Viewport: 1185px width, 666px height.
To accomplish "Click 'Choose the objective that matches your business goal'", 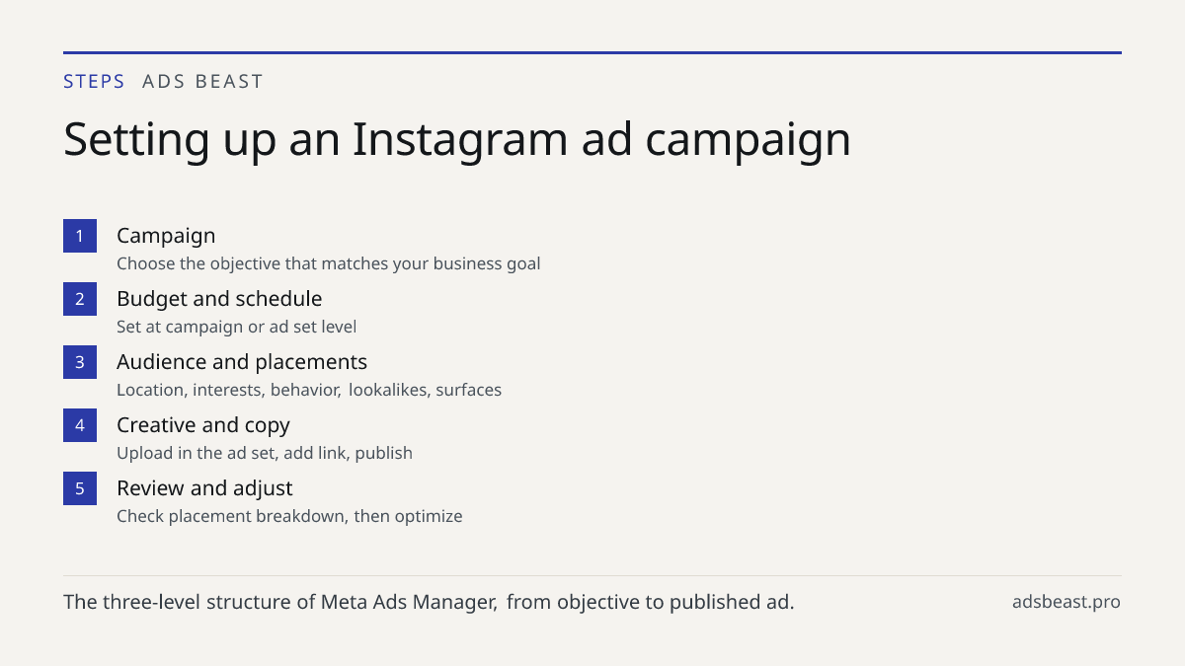I will coord(329,264).
